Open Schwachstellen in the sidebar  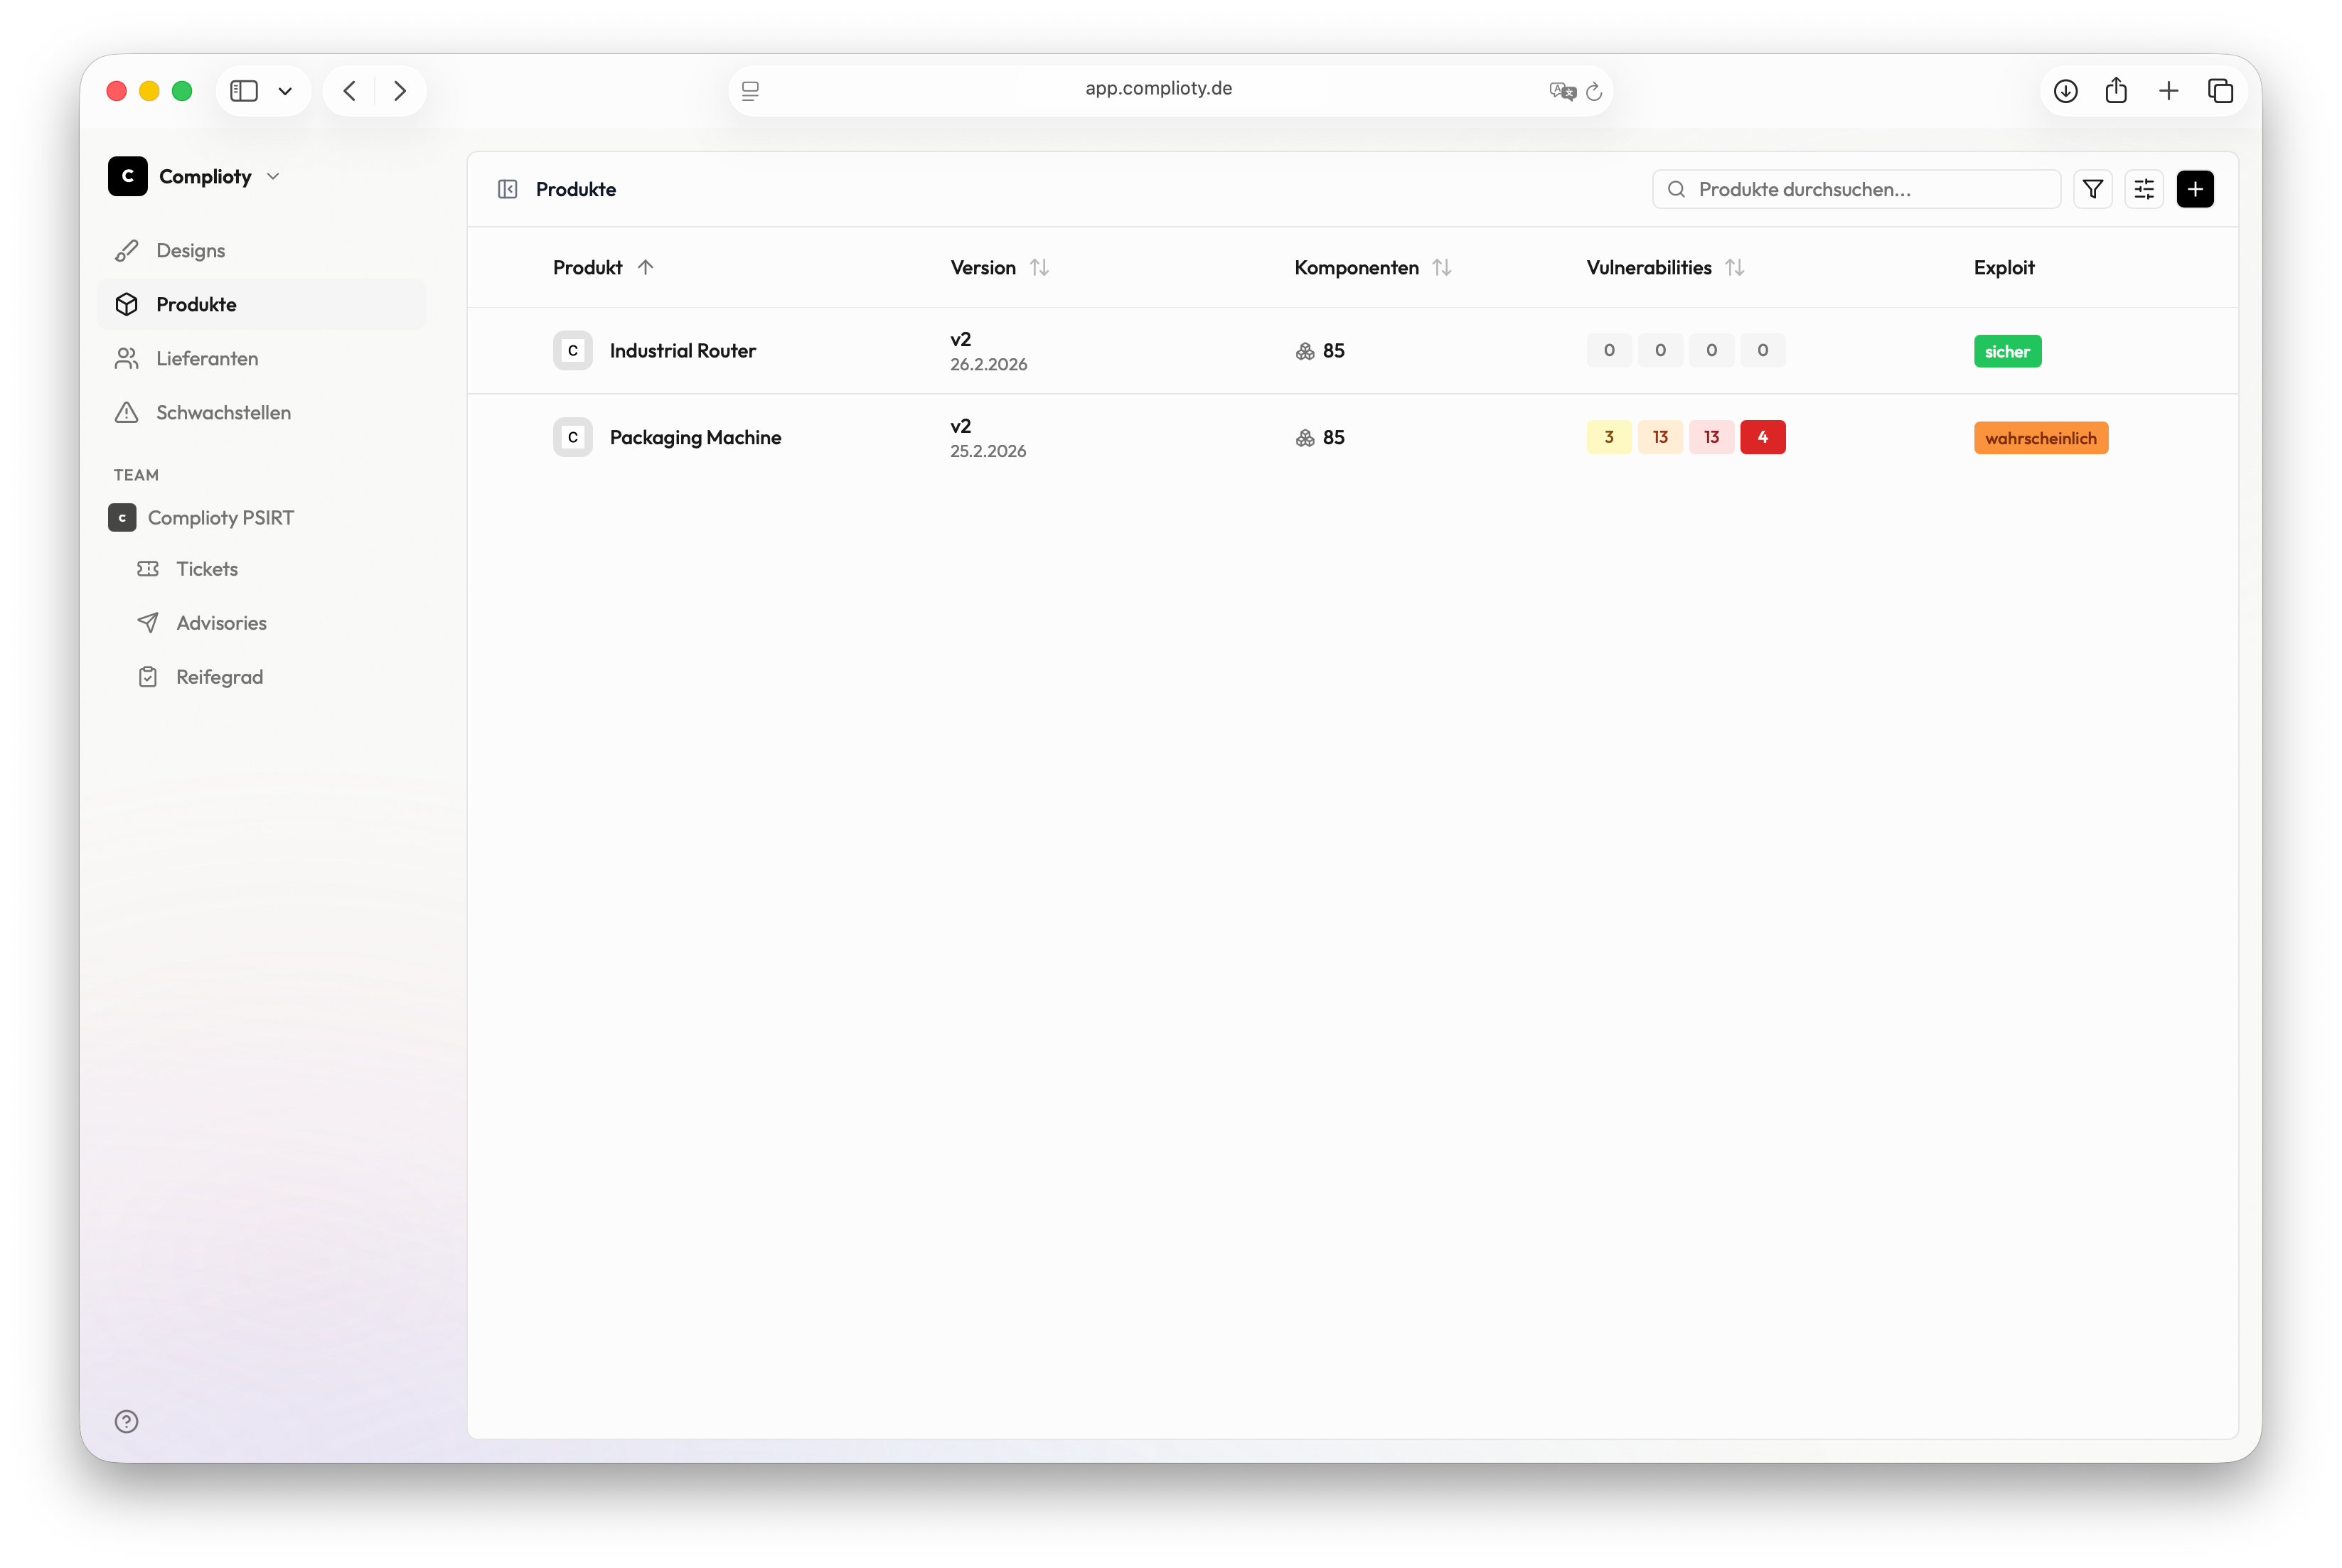(222, 412)
